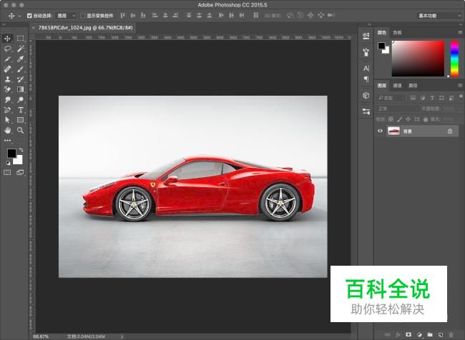
Task: Click the delete layer trash icon
Action: (x=451, y=334)
